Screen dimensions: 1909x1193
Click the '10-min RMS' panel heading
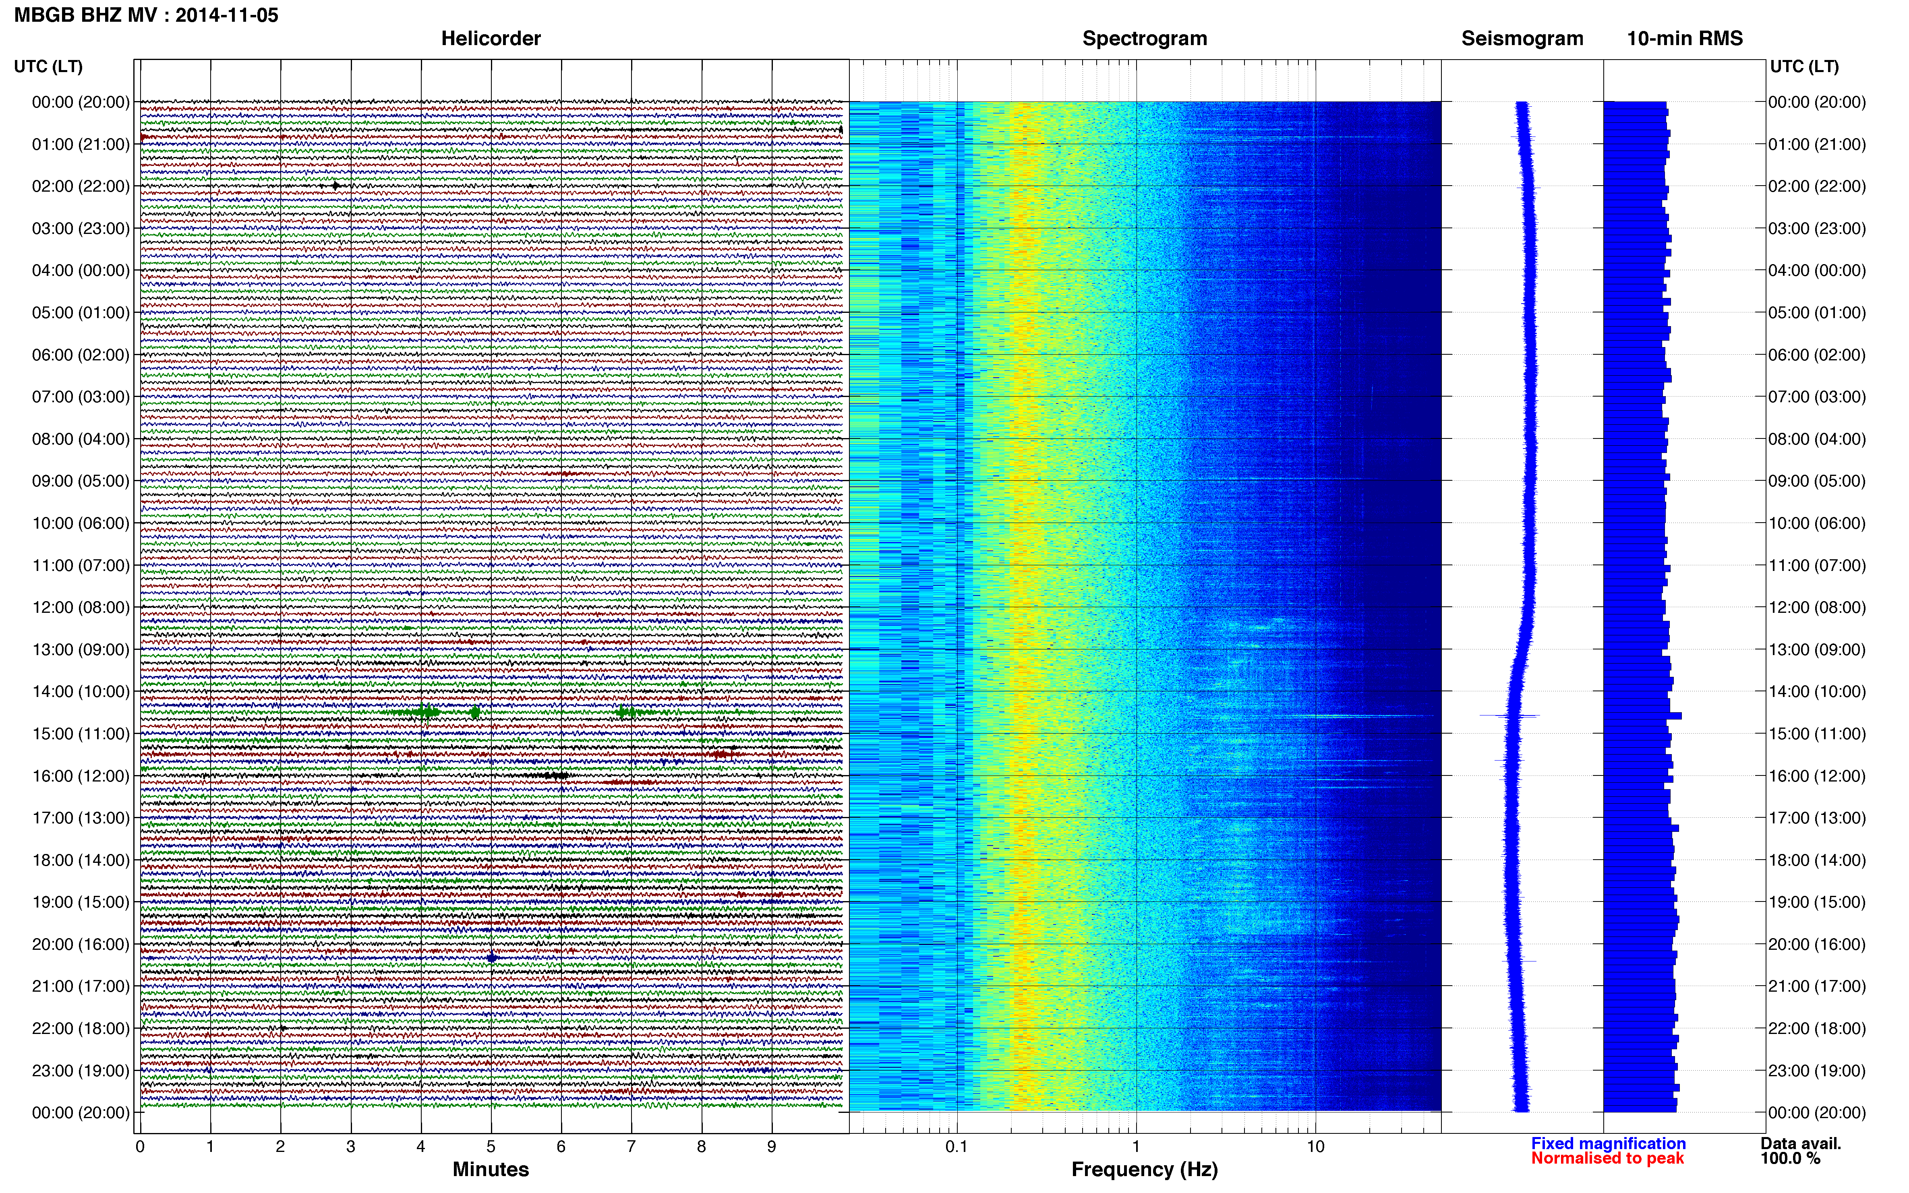pos(1685,39)
